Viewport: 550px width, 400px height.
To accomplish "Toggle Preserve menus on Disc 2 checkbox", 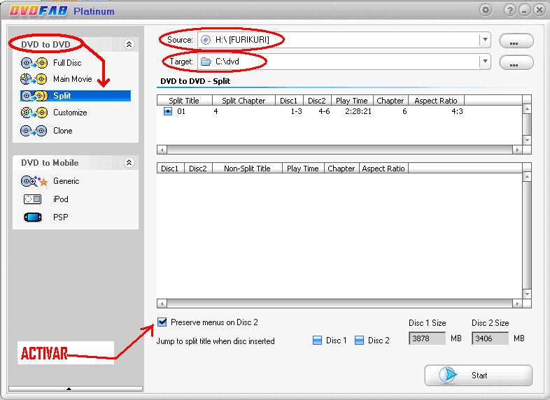I will (x=162, y=322).
